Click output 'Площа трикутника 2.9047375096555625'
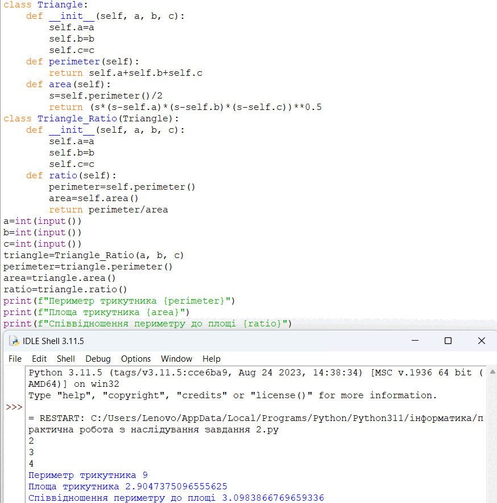497x503 pixels. tap(128, 486)
